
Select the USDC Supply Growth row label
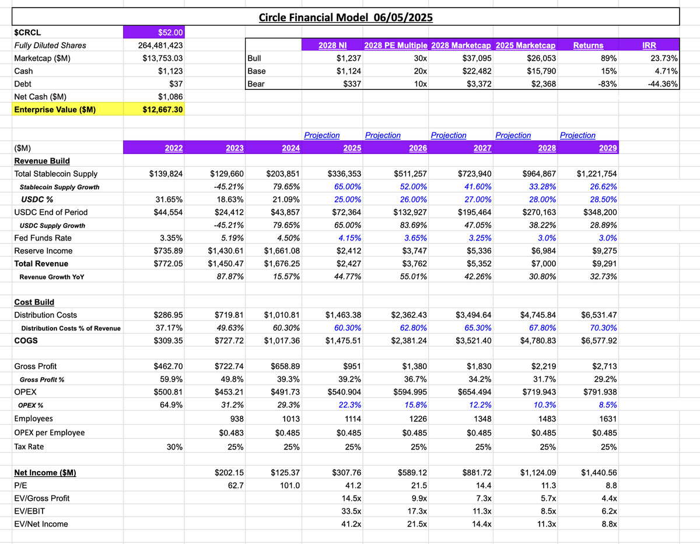coord(52,225)
